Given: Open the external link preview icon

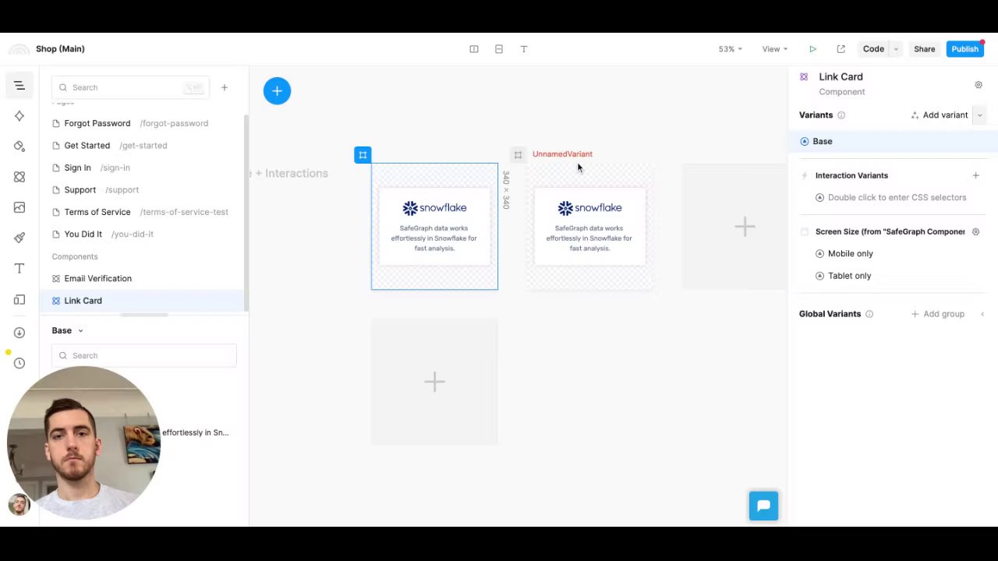Looking at the screenshot, I should pyautogui.click(x=841, y=49).
